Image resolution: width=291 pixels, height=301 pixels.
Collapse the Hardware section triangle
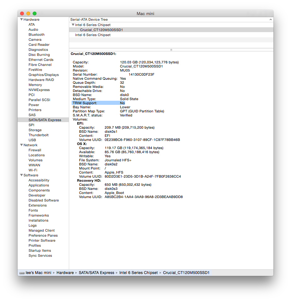[x=22, y=19]
